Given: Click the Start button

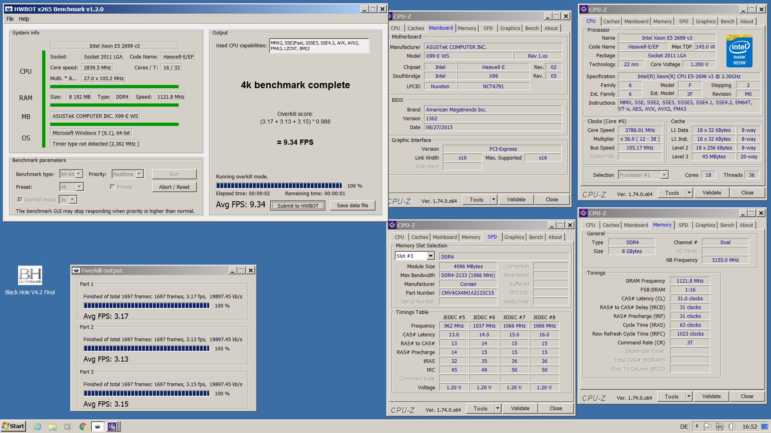Looking at the screenshot, I should point(13,426).
